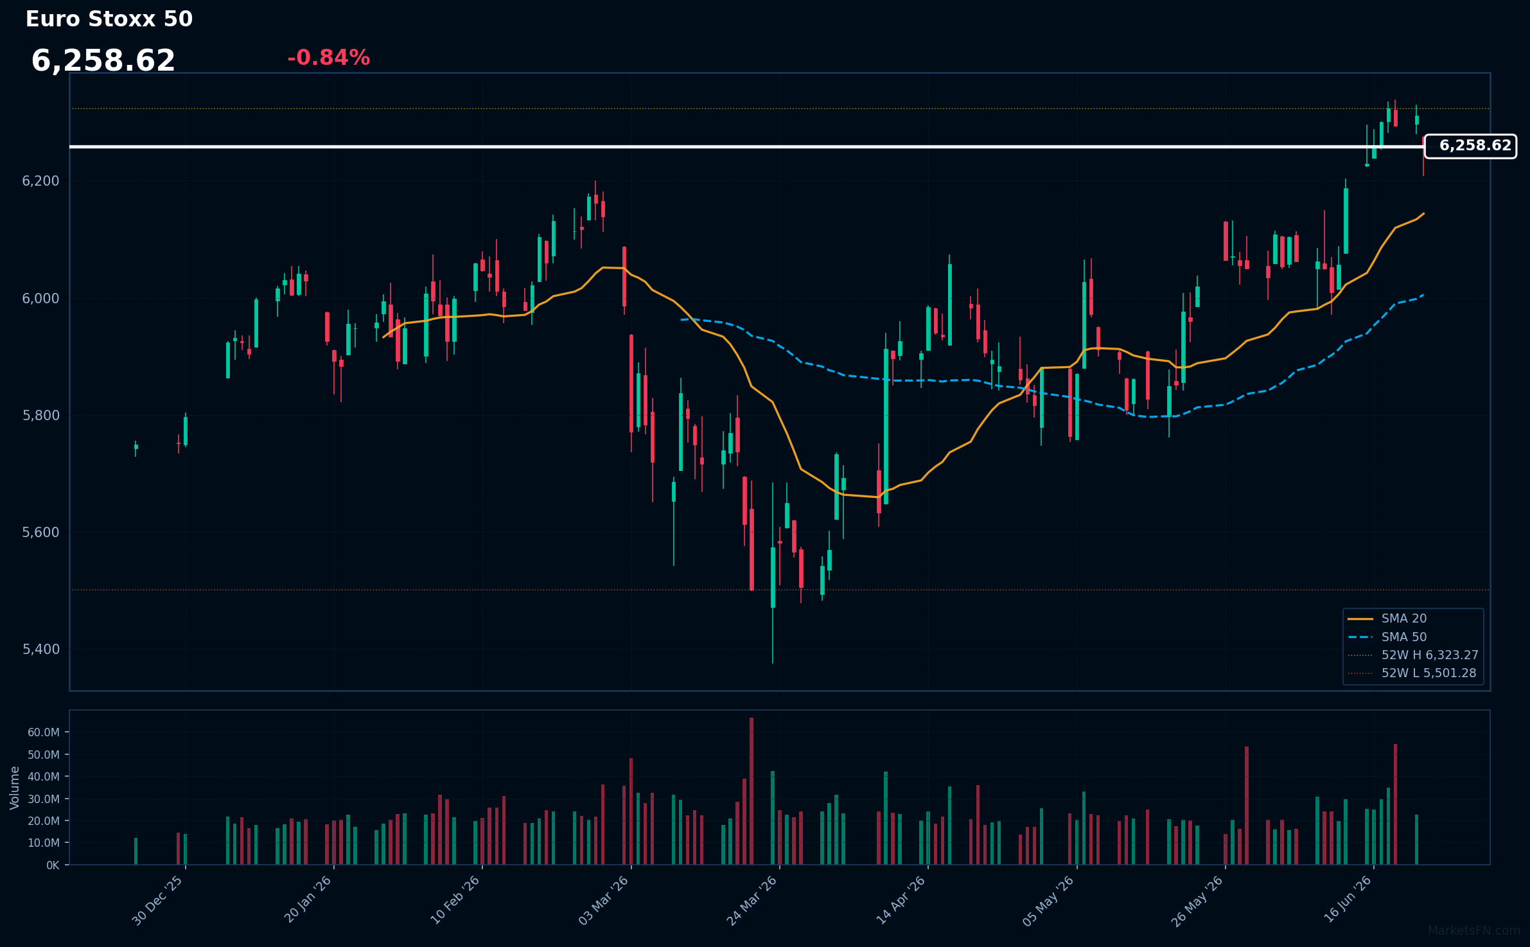
Task: Click the 40.0M volume axis label
Action: (44, 776)
